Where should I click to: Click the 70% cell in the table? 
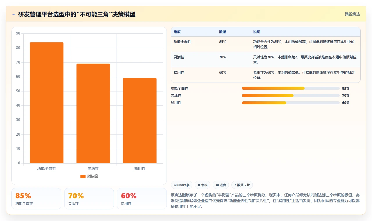[x=223, y=57]
